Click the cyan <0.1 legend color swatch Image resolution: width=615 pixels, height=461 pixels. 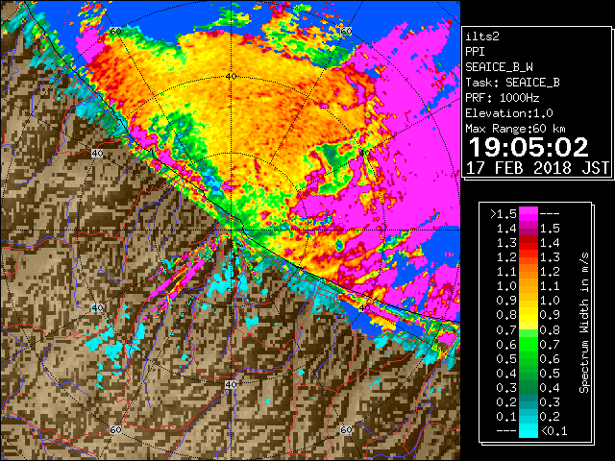pos(528,431)
